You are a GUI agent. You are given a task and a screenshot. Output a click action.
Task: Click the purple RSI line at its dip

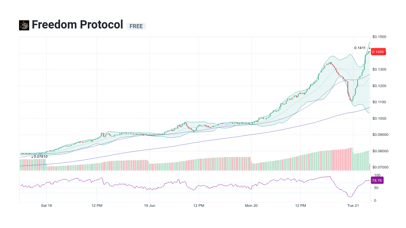(x=350, y=197)
